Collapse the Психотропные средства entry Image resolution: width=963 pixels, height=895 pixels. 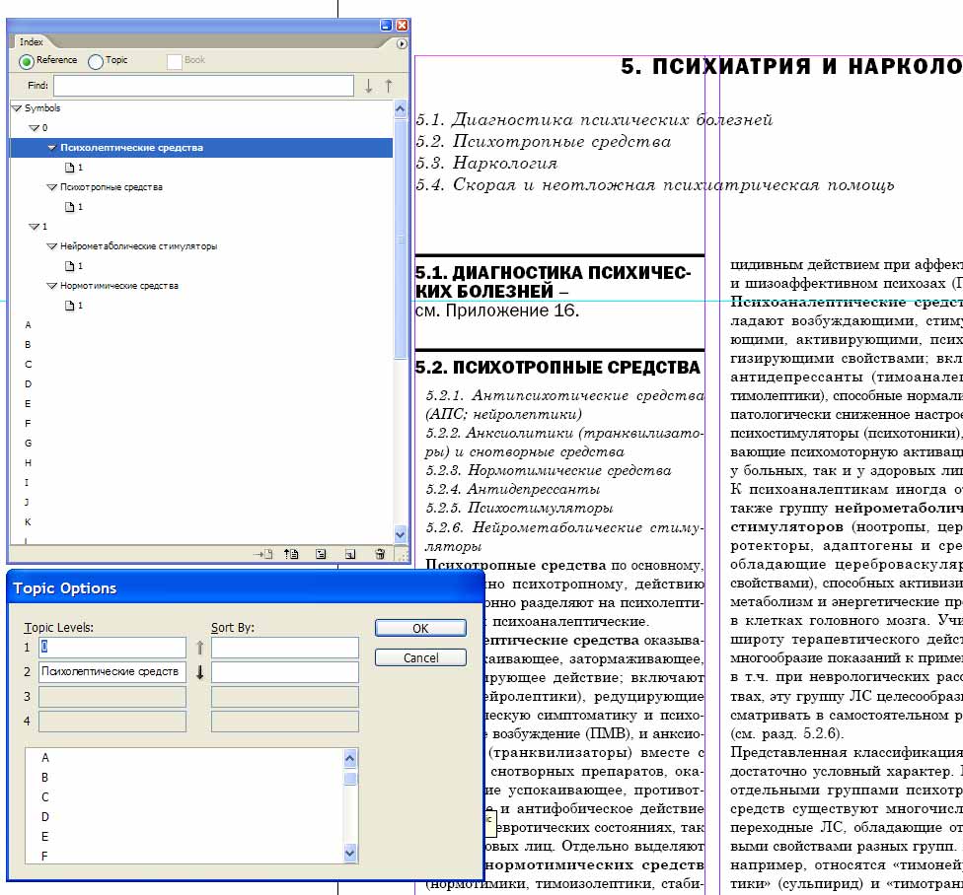pyautogui.click(x=52, y=187)
